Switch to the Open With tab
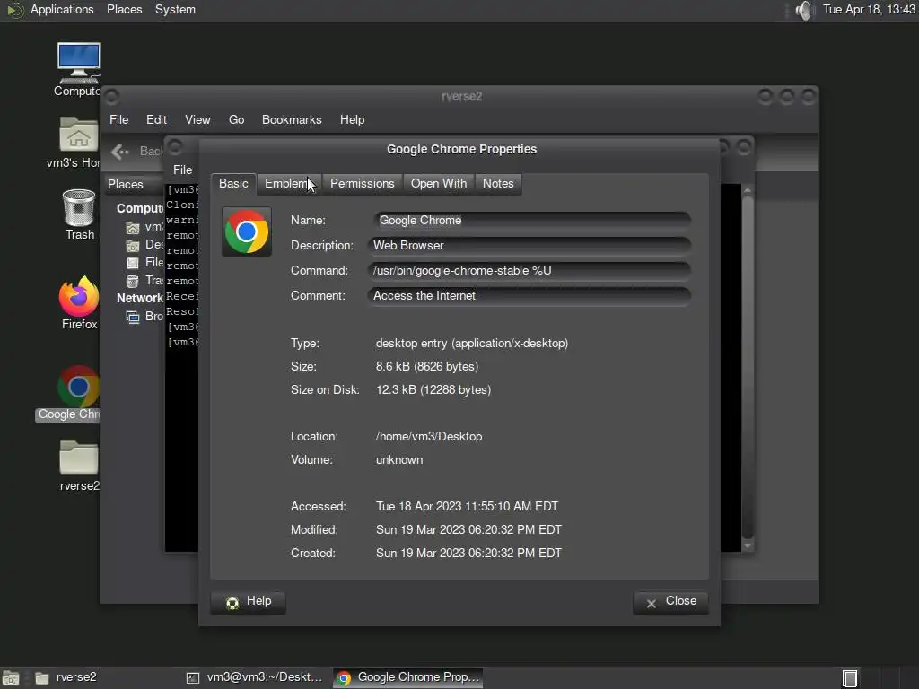The height and width of the screenshot is (689, 919). pos(438,184)
